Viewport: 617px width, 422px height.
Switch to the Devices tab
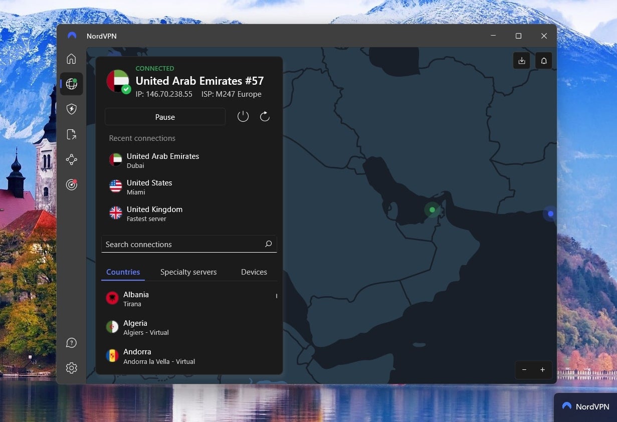click(254, 272)
